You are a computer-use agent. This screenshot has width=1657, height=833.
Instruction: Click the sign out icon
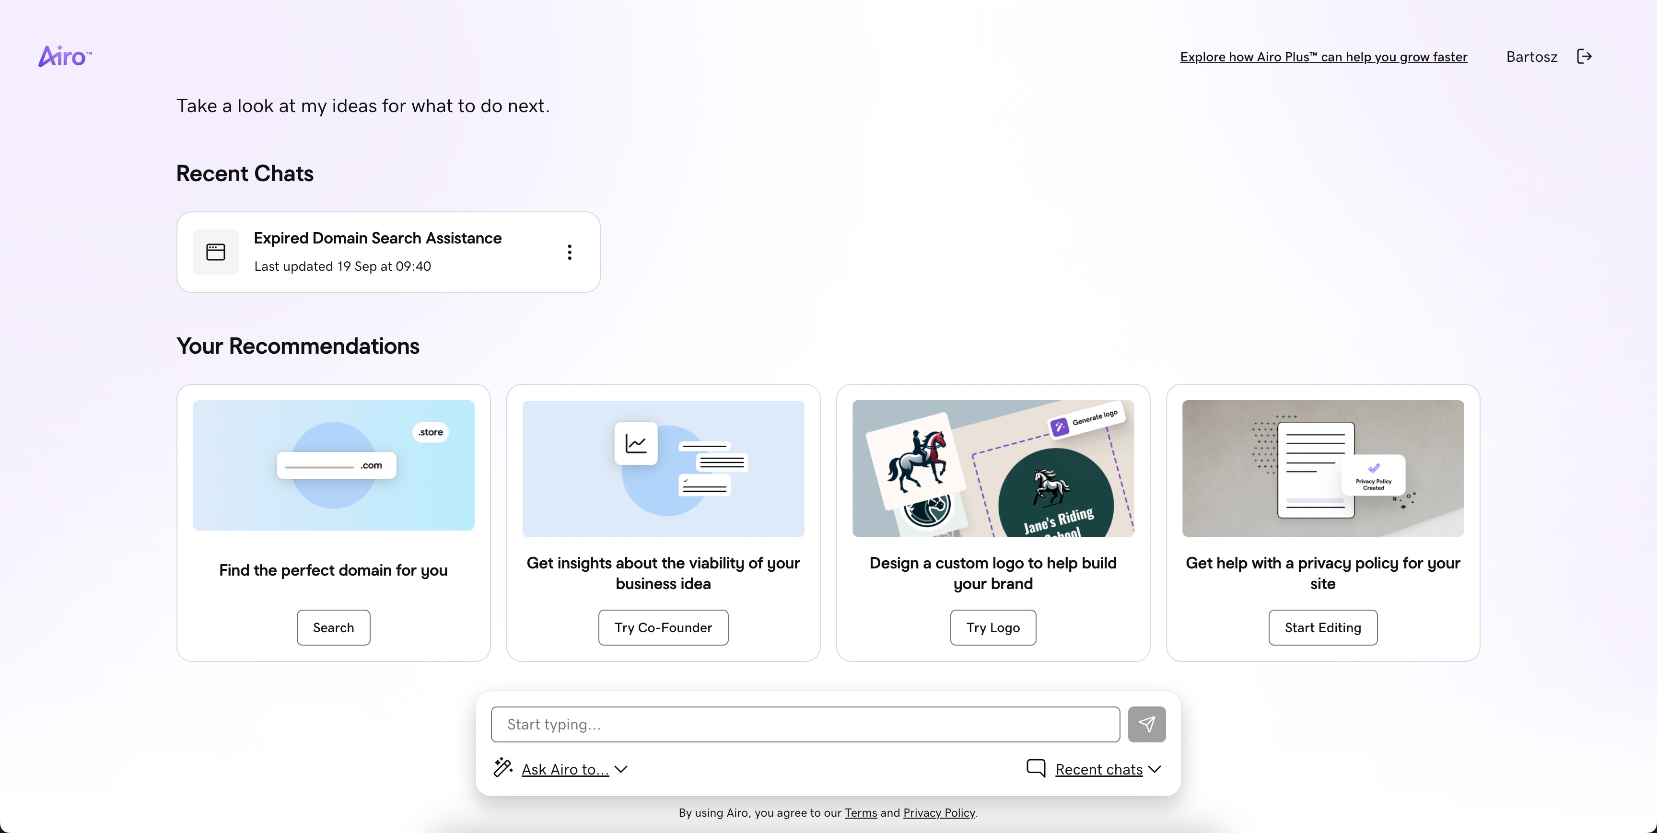coord(1584,57)
